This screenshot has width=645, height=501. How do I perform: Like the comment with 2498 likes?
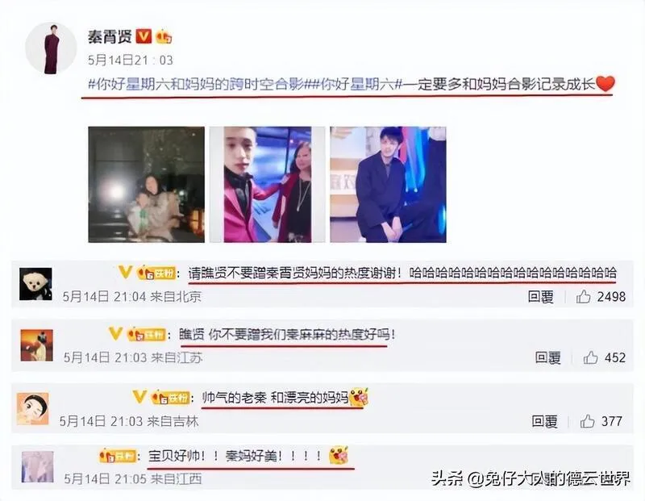[583, 296]
